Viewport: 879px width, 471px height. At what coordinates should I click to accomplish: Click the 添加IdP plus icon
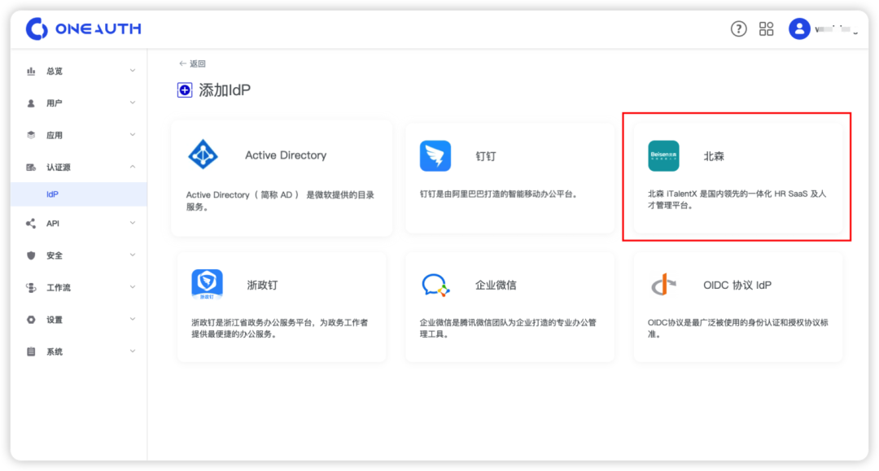pyautogui.click(x=185, y=90)
